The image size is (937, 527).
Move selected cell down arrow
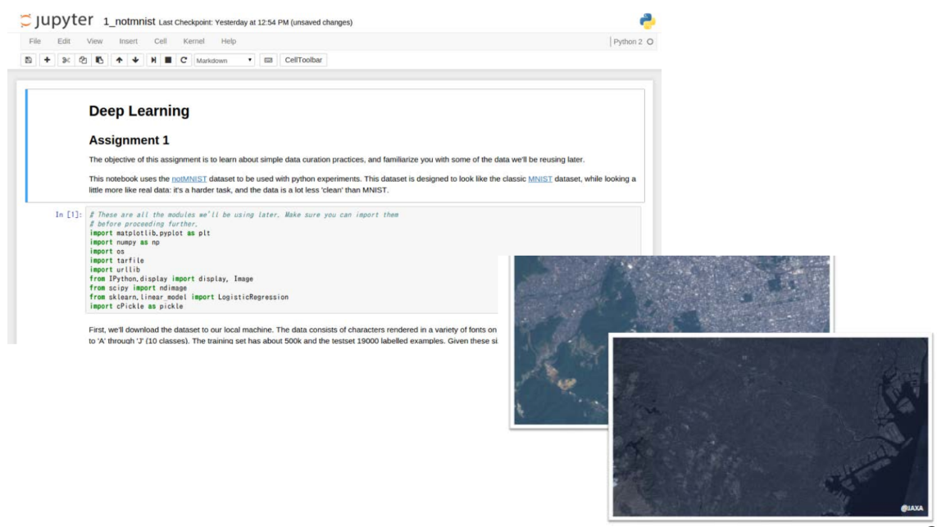(135, 60)
